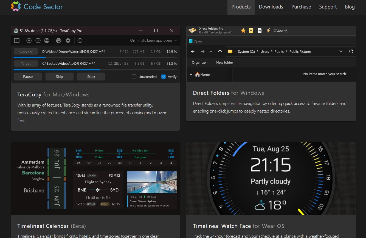Click the TeraCopy add files plus icon

29,41
